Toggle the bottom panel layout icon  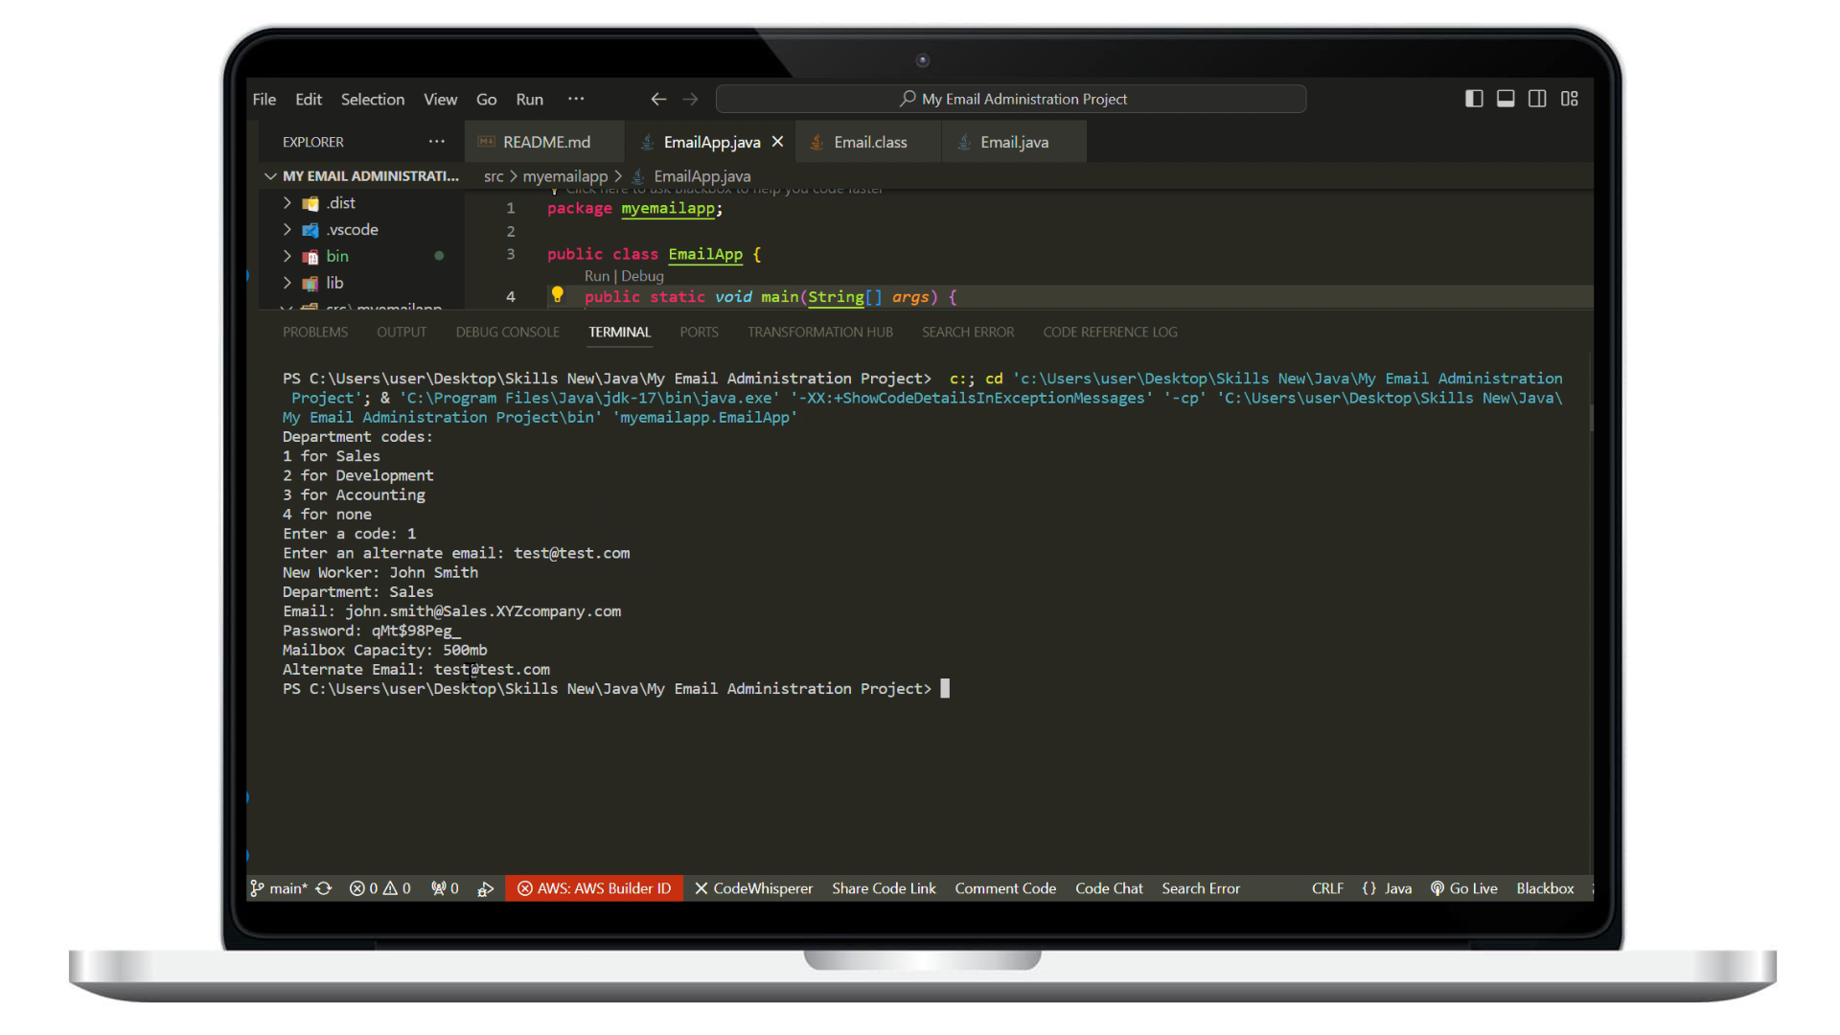tap(1506, 99)
